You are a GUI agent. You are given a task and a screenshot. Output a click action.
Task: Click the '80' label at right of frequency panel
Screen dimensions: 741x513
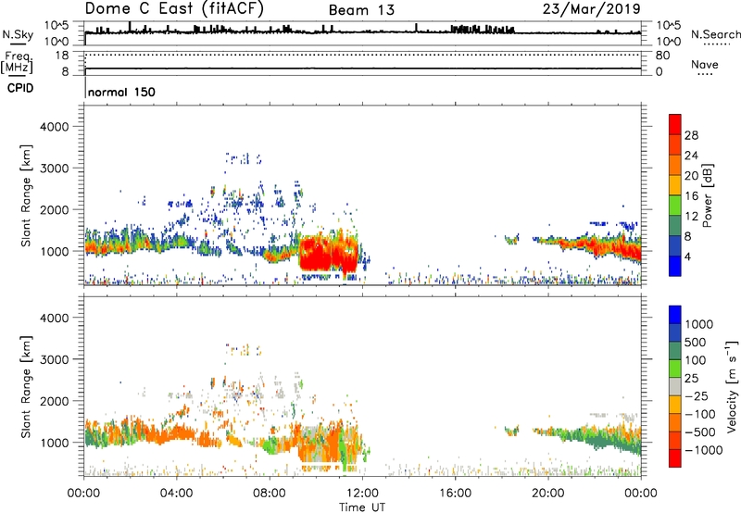[x=662, y=56]
